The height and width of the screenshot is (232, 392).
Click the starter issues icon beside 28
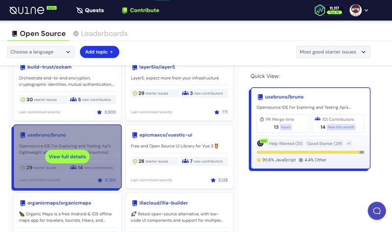[135, 162]
